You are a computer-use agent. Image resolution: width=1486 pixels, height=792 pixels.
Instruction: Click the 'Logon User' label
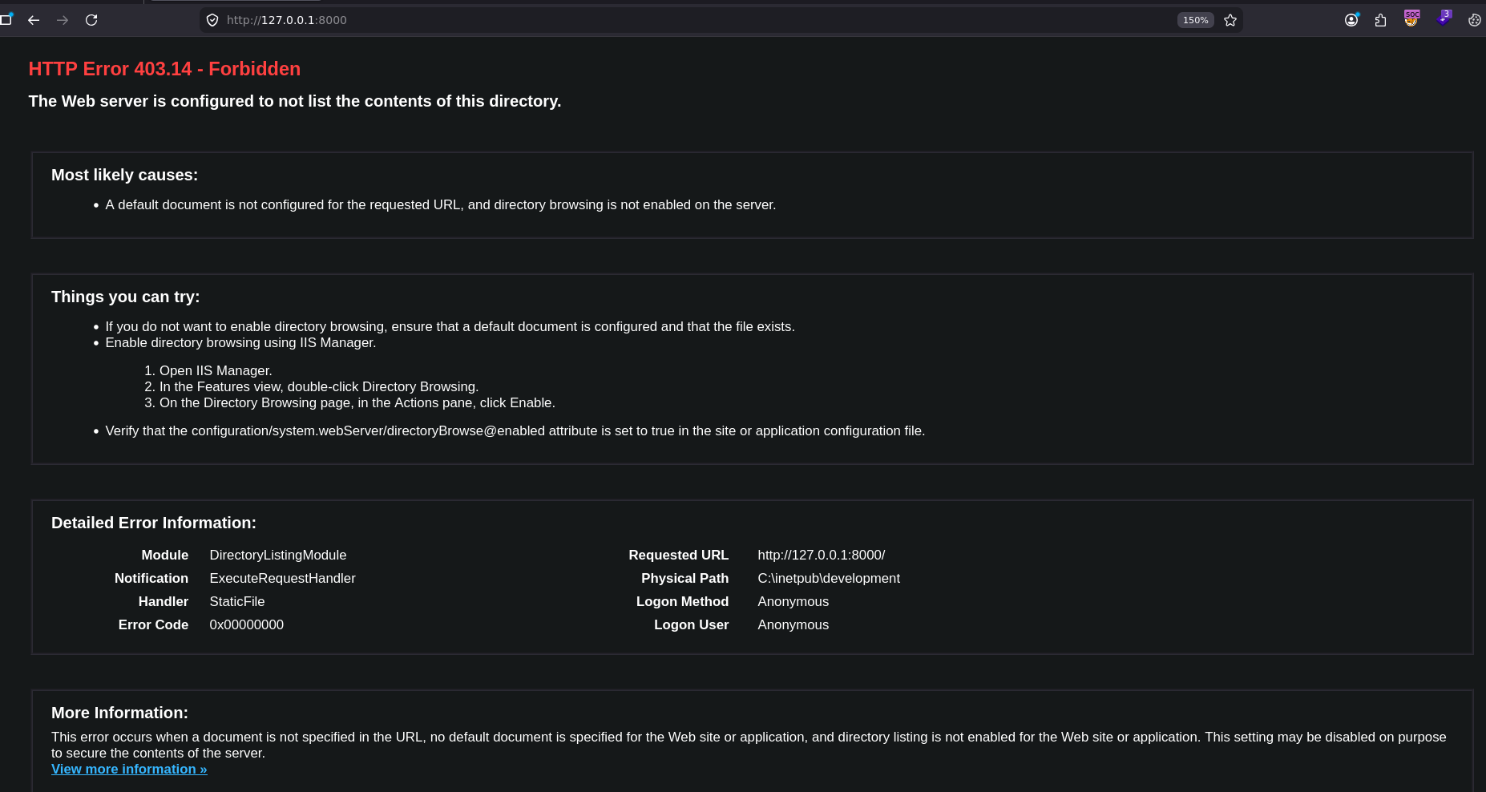692,624
